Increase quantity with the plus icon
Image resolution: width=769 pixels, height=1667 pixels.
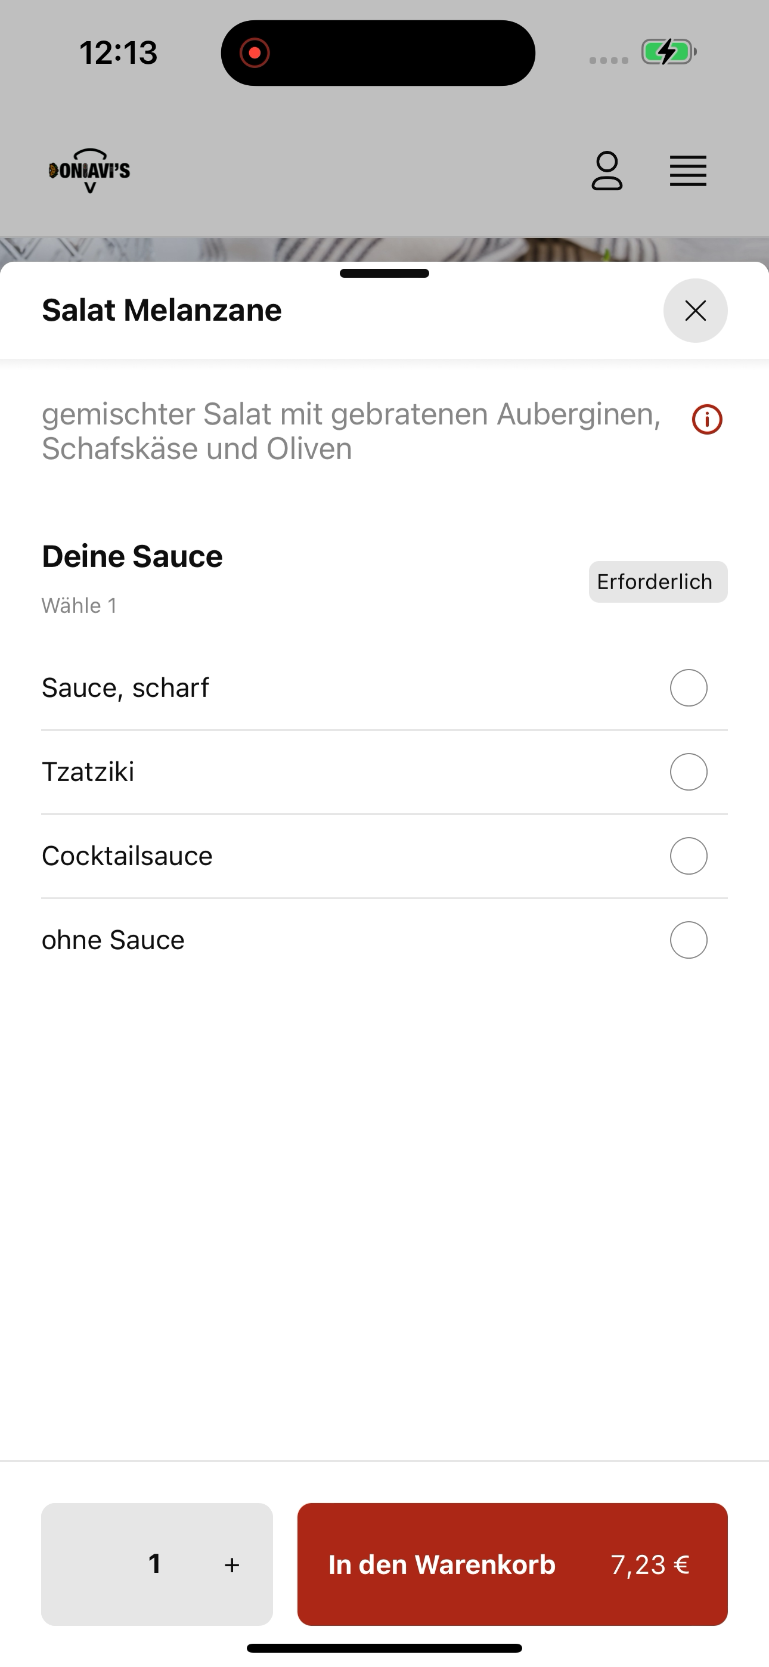[232, 1565]
